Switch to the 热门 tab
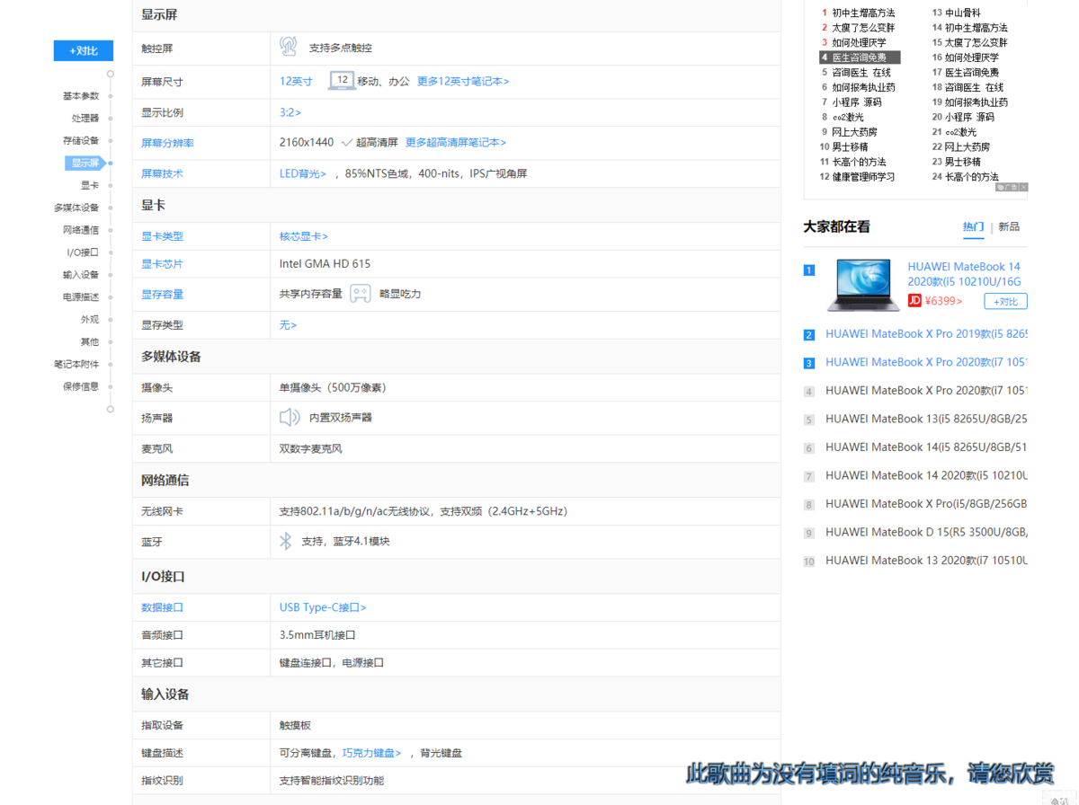Image resolution: width=1079 pixels, height=805 pixels. pos(973,226)
